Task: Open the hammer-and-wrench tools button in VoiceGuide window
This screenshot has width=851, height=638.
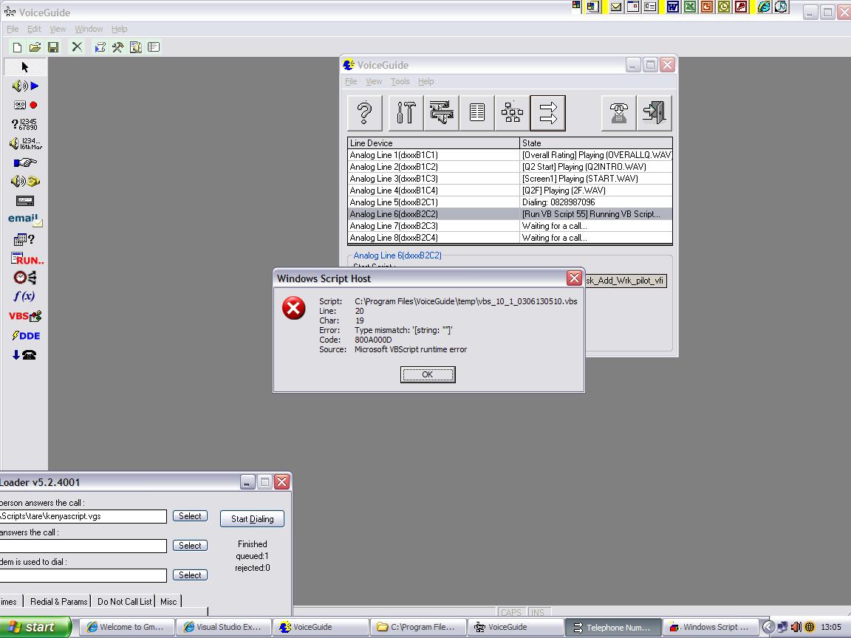Action: [x=406, y=113]
